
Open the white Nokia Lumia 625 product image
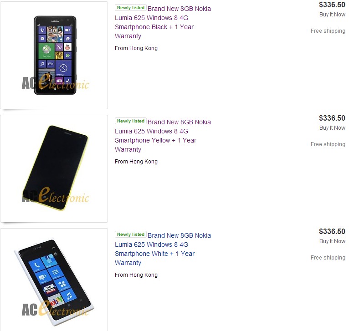coord(54,279)
